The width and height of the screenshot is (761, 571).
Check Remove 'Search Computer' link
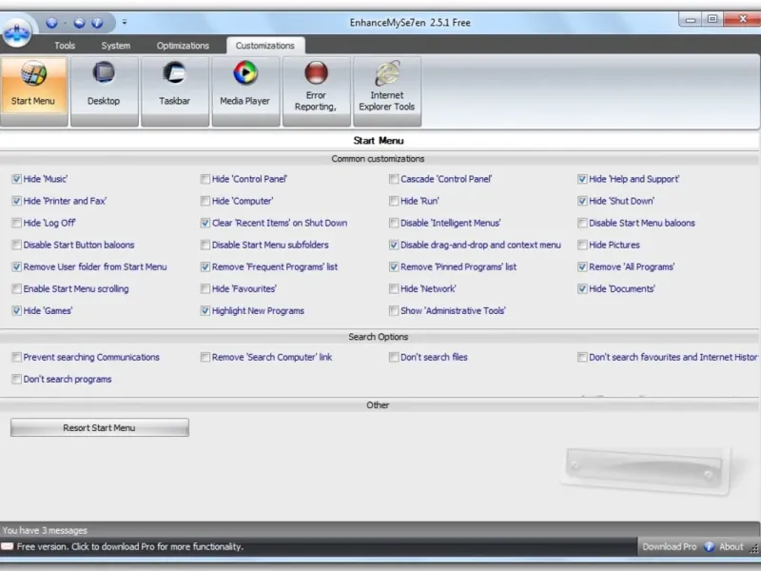click(x=205, y=358)
